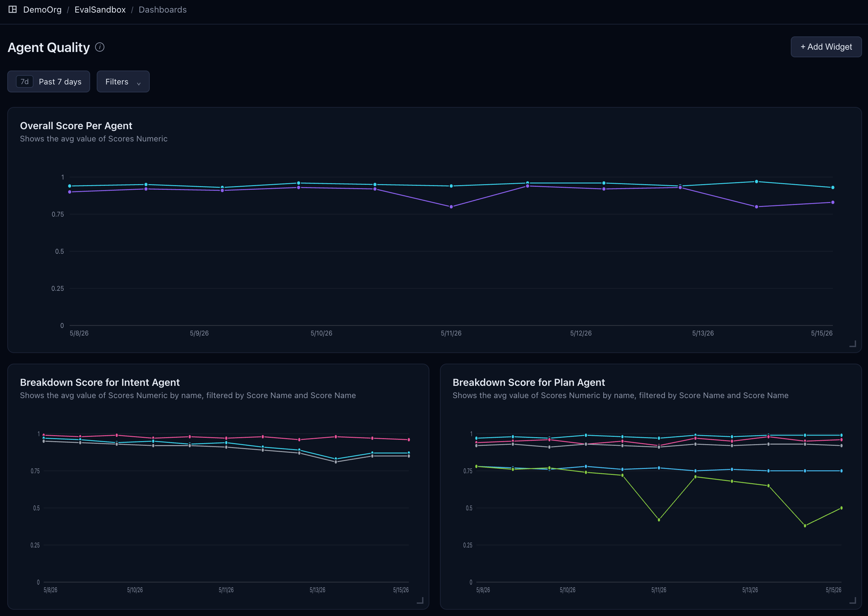Open the DemoOrg breadcrumb

[42, 10]
